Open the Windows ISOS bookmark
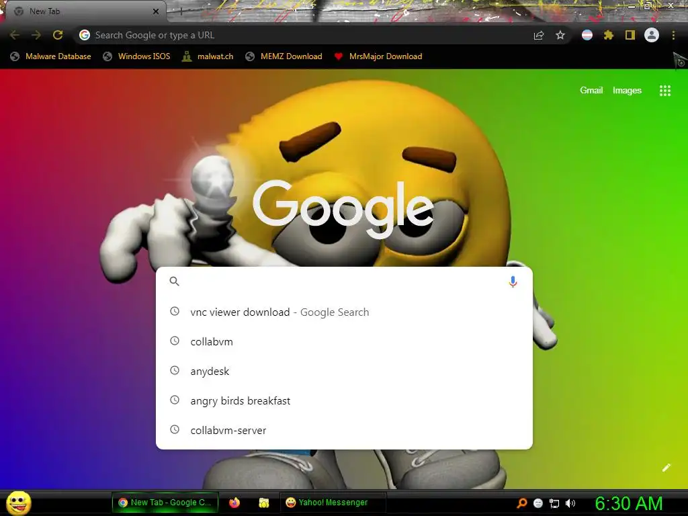688x516 pixels. [136, 56]
